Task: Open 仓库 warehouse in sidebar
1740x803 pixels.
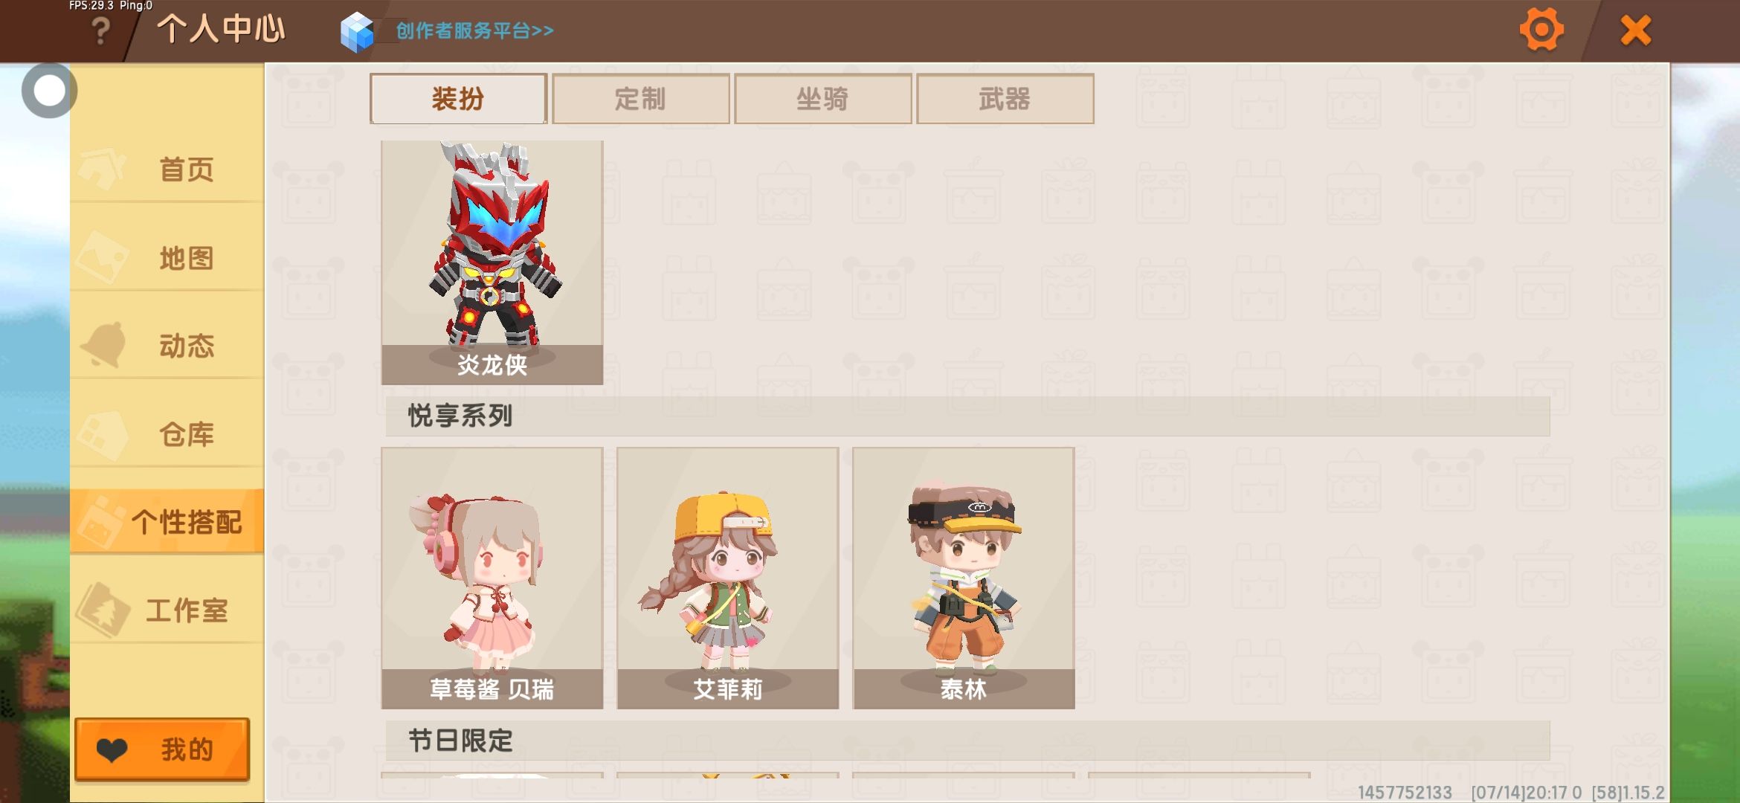Action: point(167,434)
